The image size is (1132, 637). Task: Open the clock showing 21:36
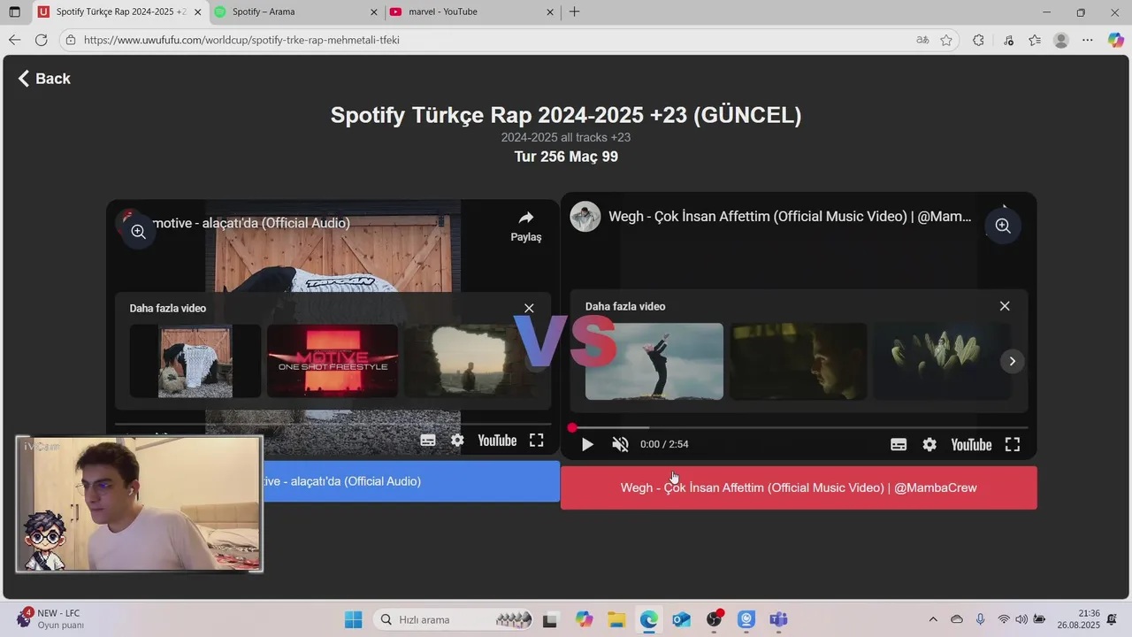[x=1077, y=619]
